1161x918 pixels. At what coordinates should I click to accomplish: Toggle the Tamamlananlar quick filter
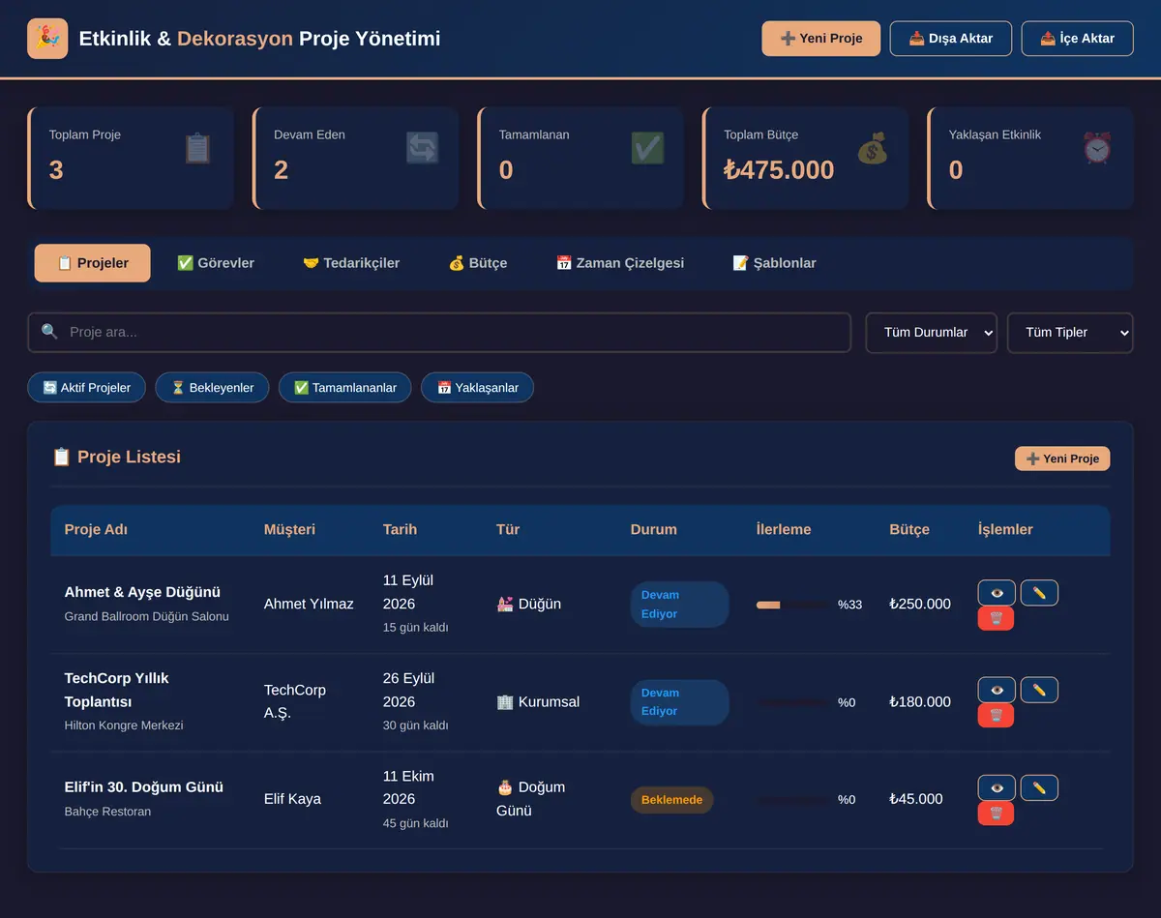tap(344, 388)
